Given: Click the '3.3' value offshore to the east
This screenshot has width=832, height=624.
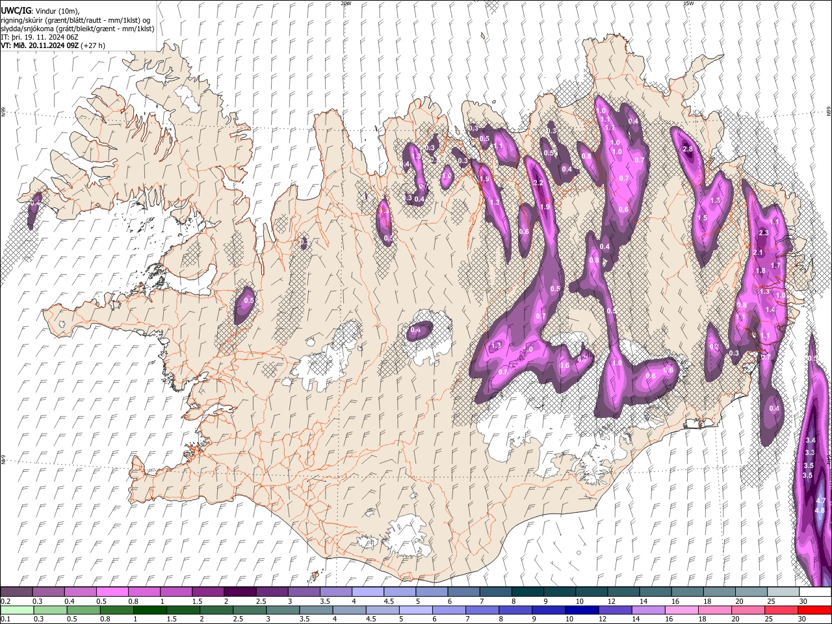Looking at the screenshot, I should tap(809, 452).
